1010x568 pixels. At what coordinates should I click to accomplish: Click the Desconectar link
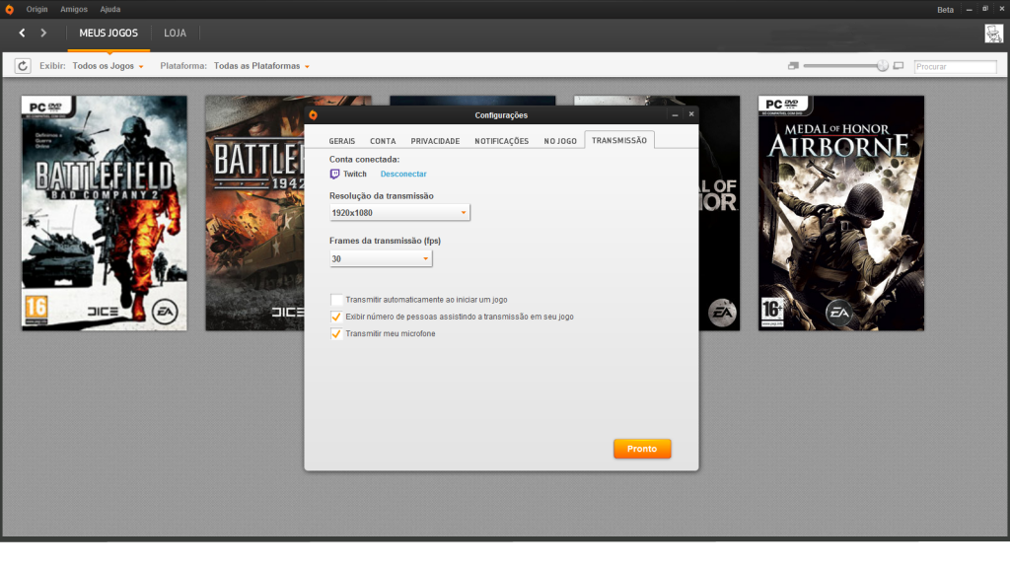click(x=403, y=174)
